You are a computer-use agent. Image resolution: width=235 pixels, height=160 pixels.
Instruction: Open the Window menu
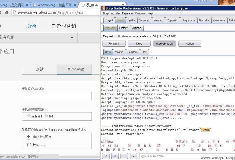click(x=140, y=14)
